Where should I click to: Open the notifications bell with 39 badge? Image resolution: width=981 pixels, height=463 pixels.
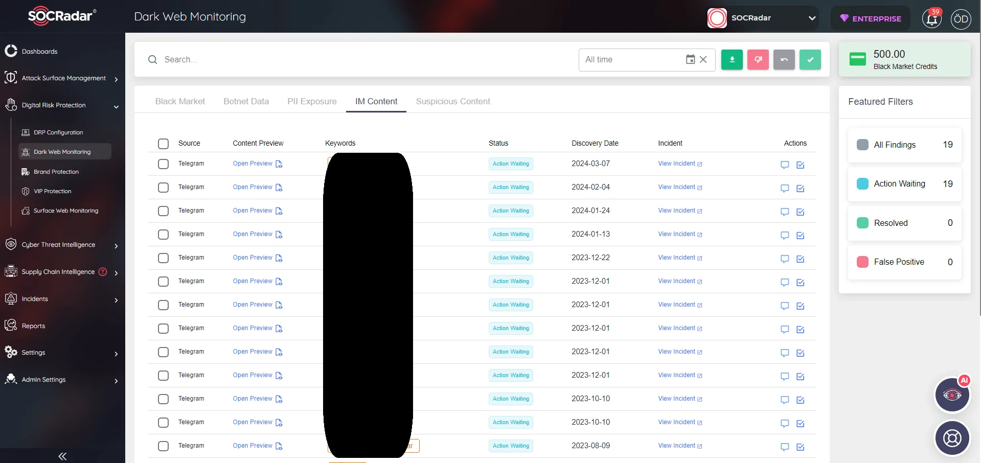click(x=932, y=19)
